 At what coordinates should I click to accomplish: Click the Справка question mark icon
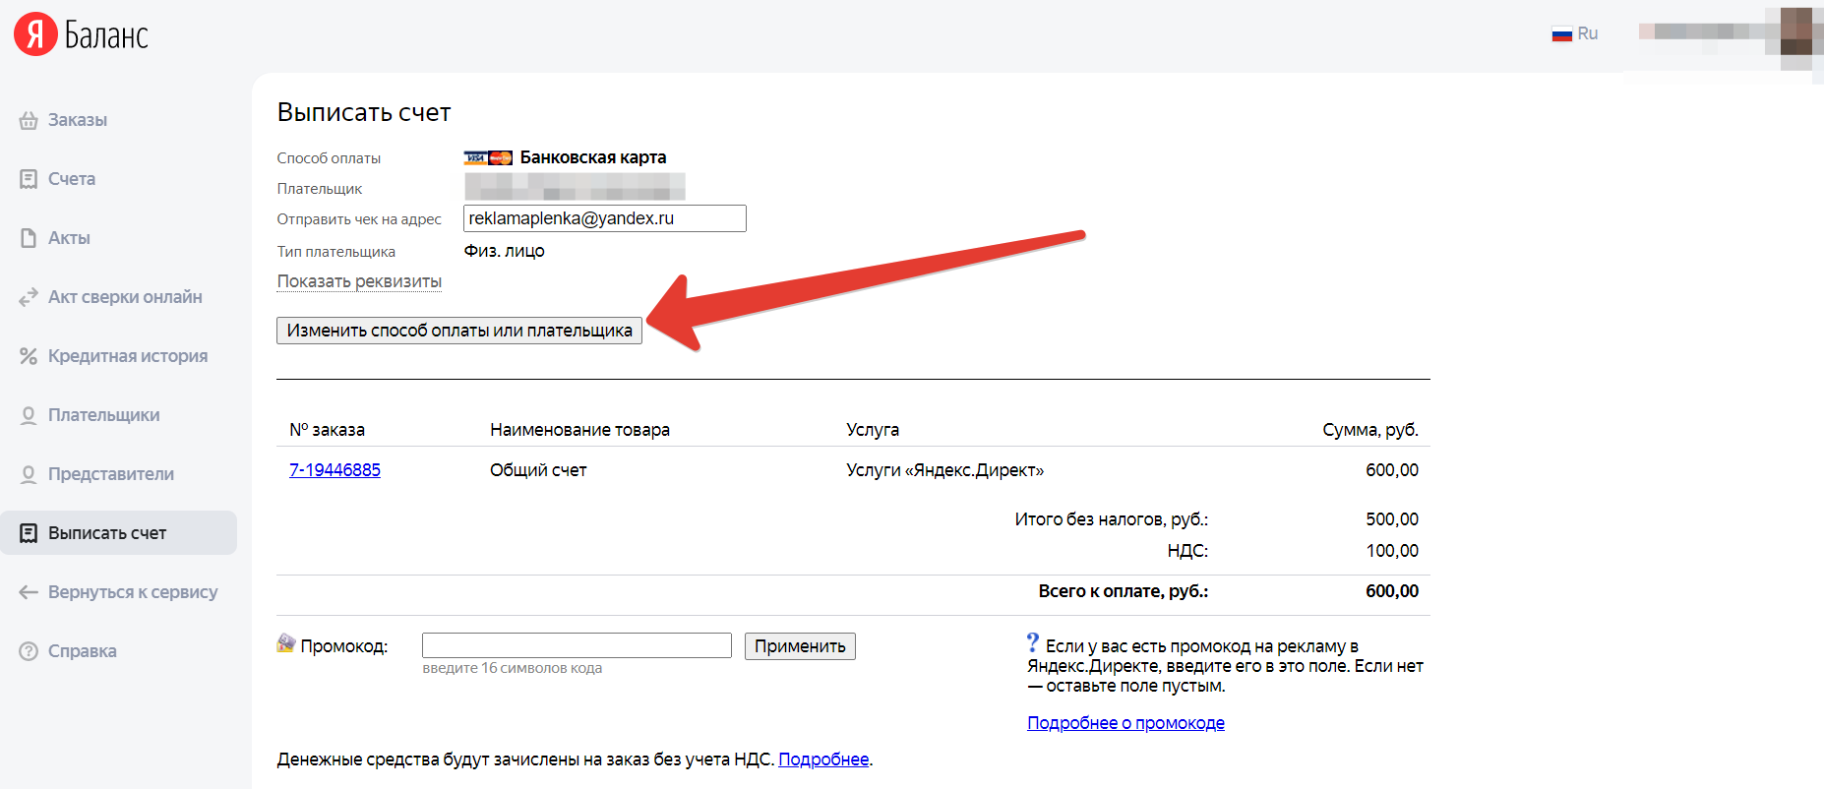tap(29, 651)
